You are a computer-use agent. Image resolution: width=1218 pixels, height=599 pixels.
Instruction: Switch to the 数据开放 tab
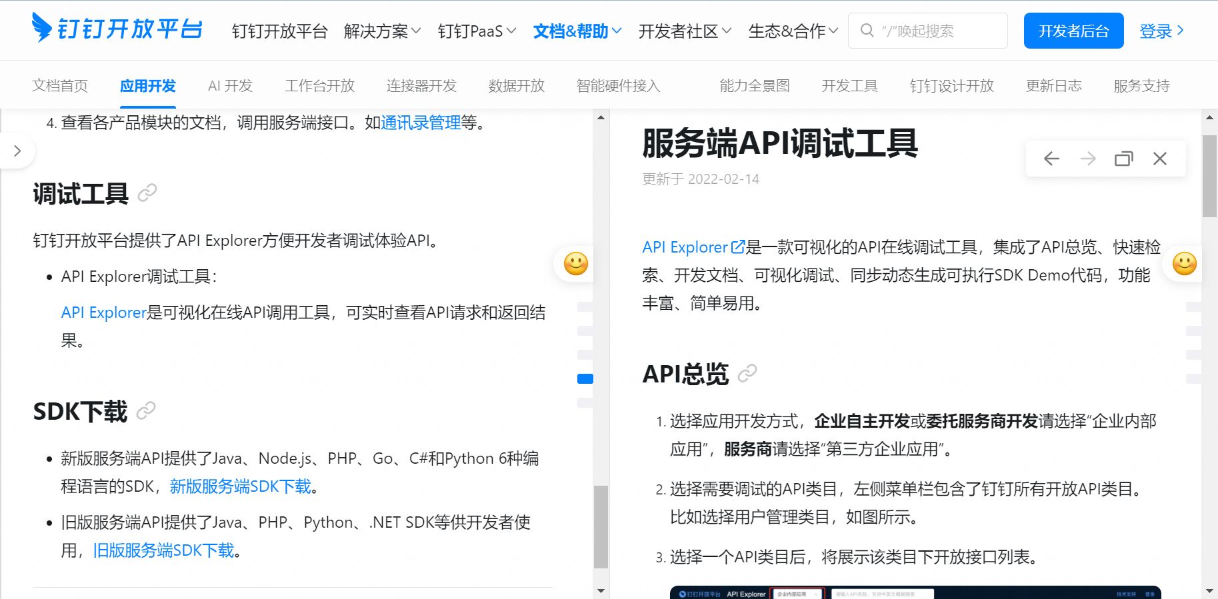[x=517, y=85]
